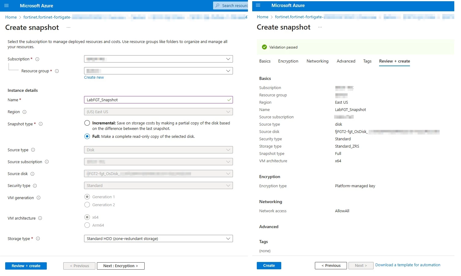Open the Source type dropdown showing Disk
Viewport: 461px width, 276px height.
coord(158,150)
